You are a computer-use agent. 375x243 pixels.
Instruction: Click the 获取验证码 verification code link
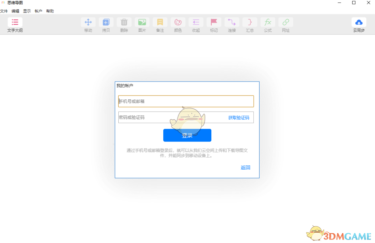tap(239, 118)
